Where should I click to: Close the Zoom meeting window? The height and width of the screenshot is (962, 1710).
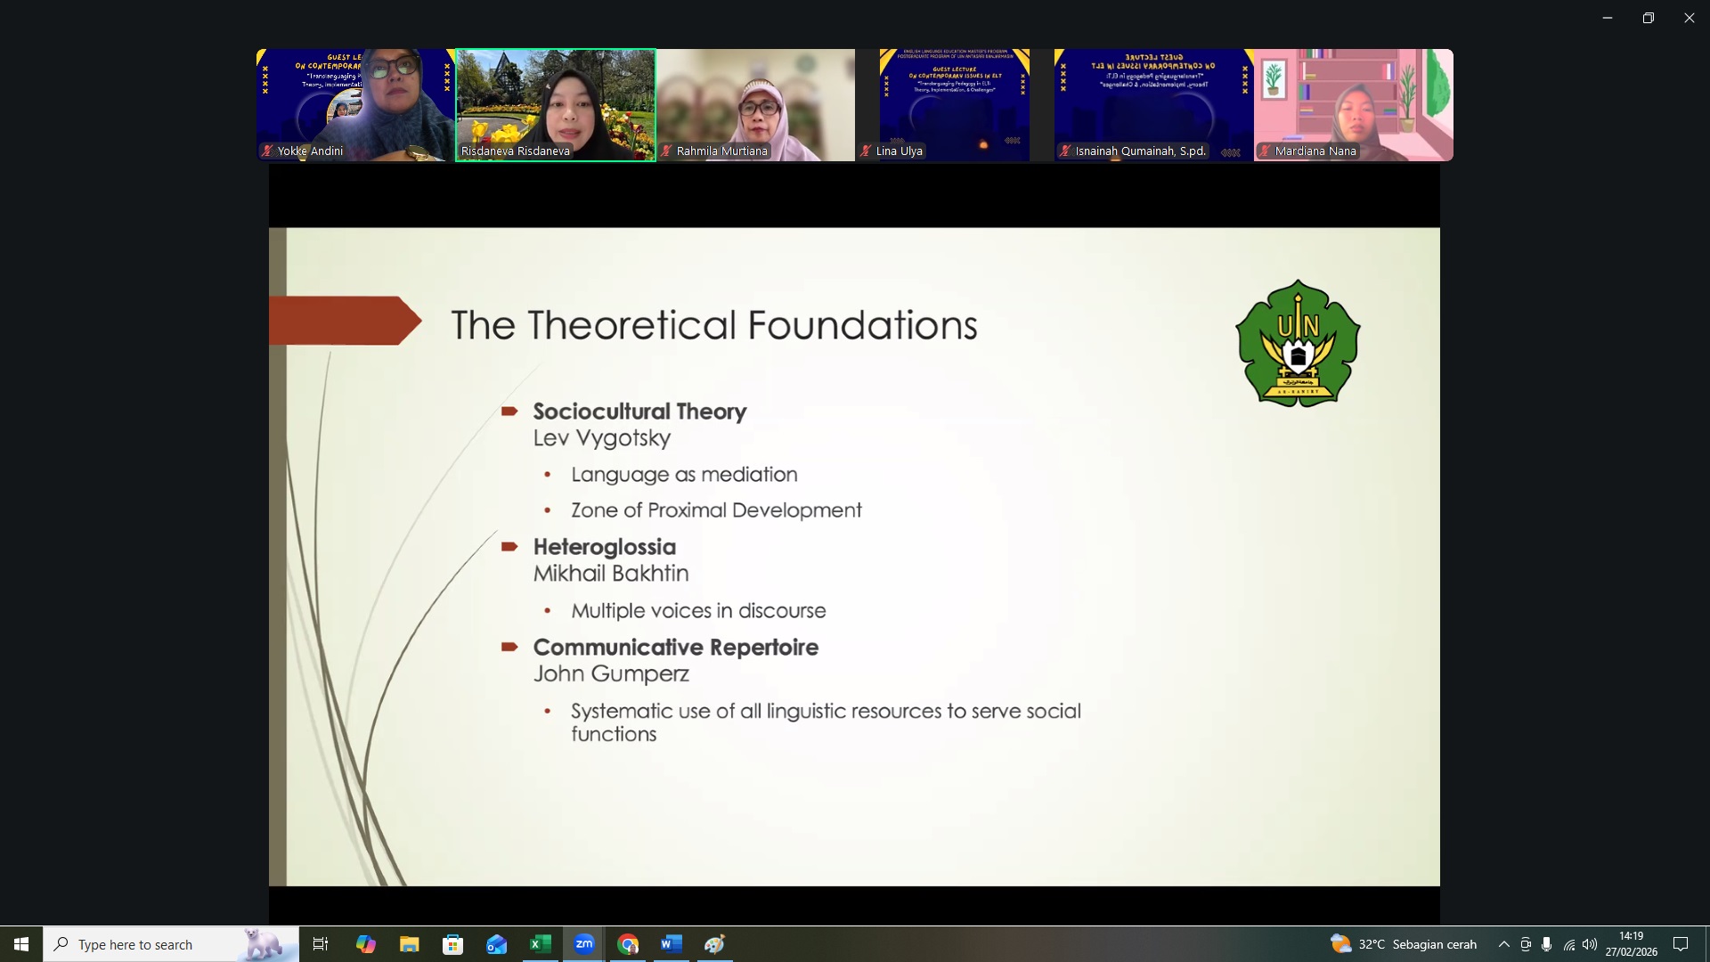point(1690,18)
